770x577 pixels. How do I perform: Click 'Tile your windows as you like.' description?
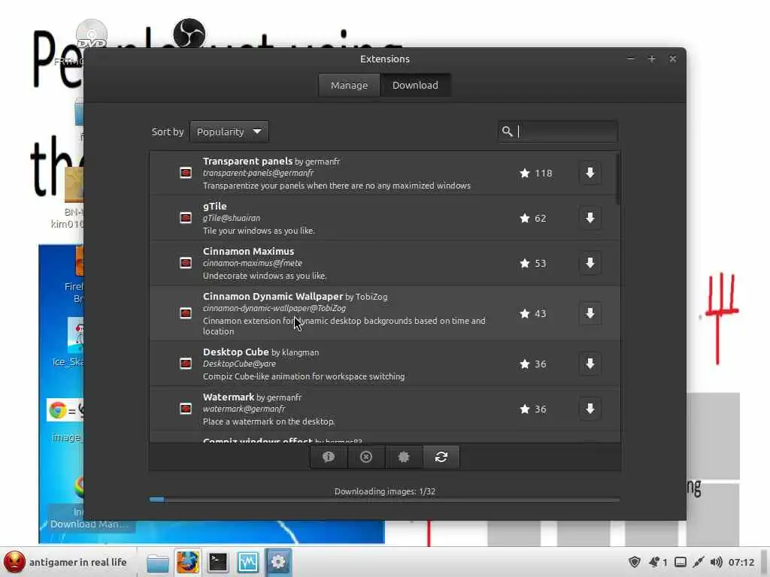coord(259,231)
